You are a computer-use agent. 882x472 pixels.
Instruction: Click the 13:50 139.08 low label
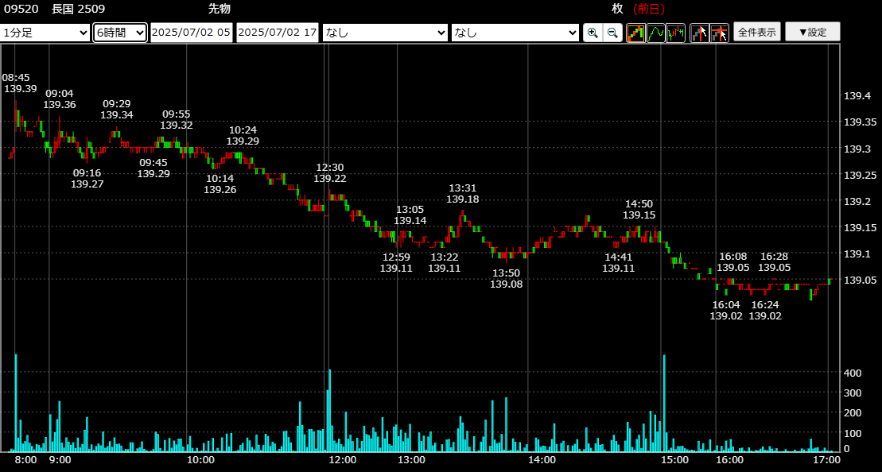(x=507, y=278)
